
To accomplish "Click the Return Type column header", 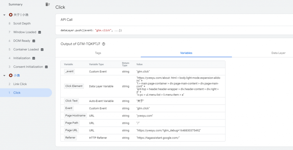I will pyautogui.click(x=126, y=64).
